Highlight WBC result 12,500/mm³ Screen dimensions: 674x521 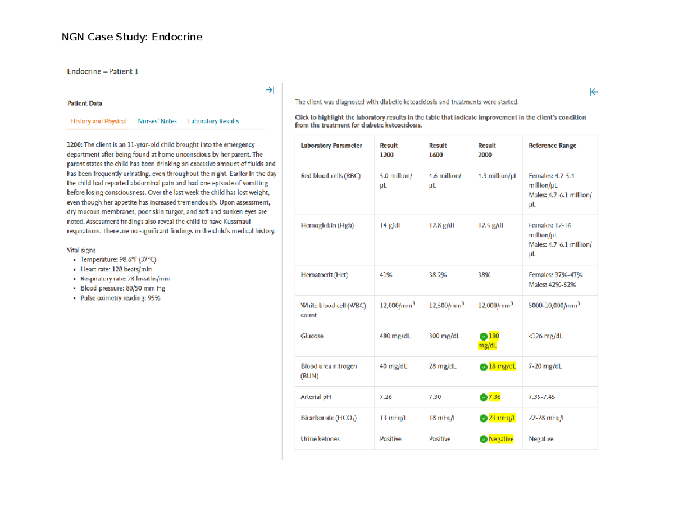pyautogui.click(x=446, y=306)
